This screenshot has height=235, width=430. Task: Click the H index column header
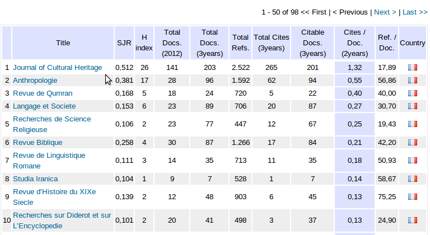144,43
